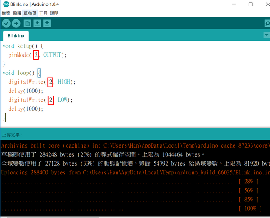Click the '[ 100% ]' progress line
The image size is (270, 218).
pos(132,209)
